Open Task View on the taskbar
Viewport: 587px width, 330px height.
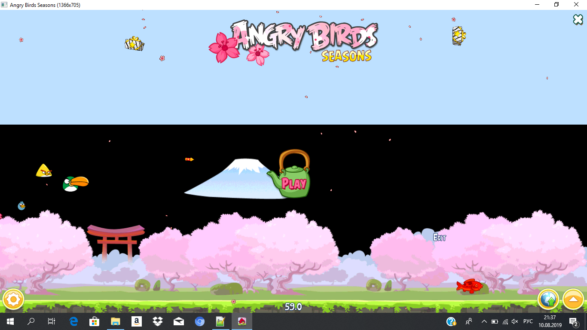pos(52,321)
